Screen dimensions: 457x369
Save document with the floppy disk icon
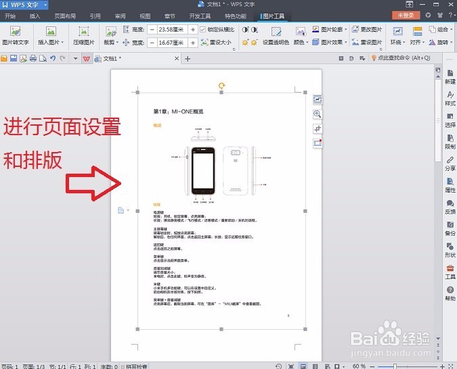pos(14,59)
